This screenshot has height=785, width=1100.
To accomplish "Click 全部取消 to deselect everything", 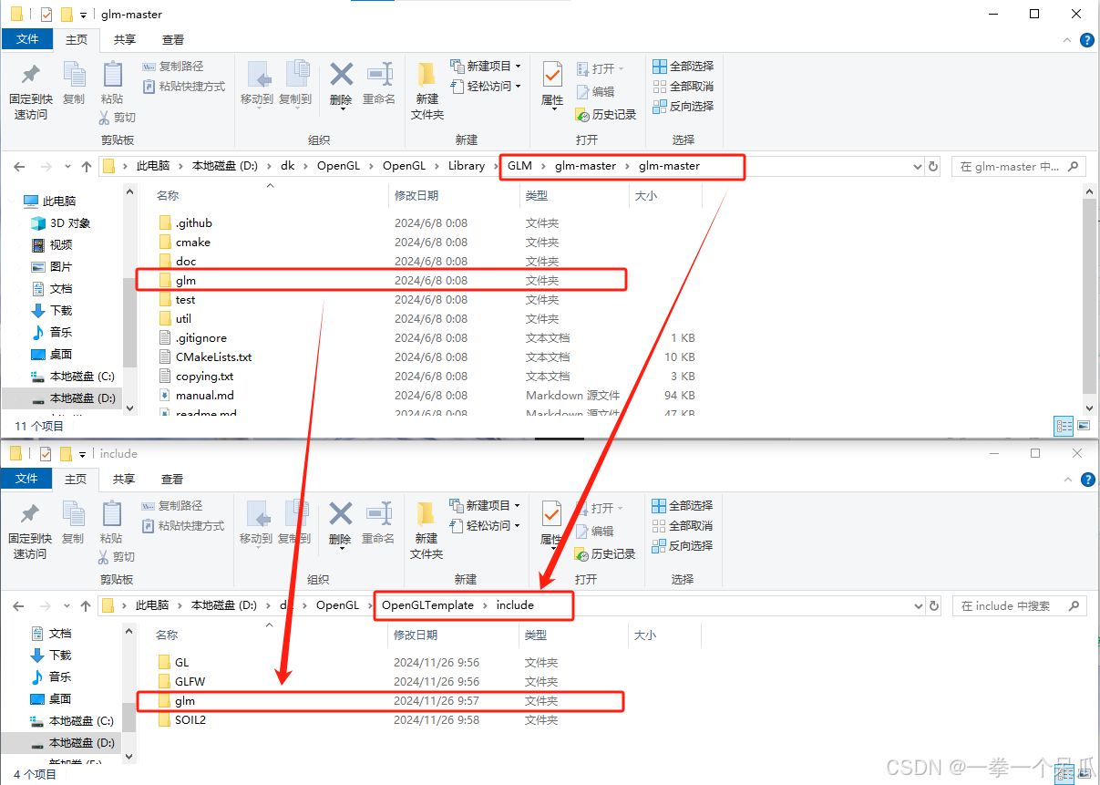I will click(683, 86).
